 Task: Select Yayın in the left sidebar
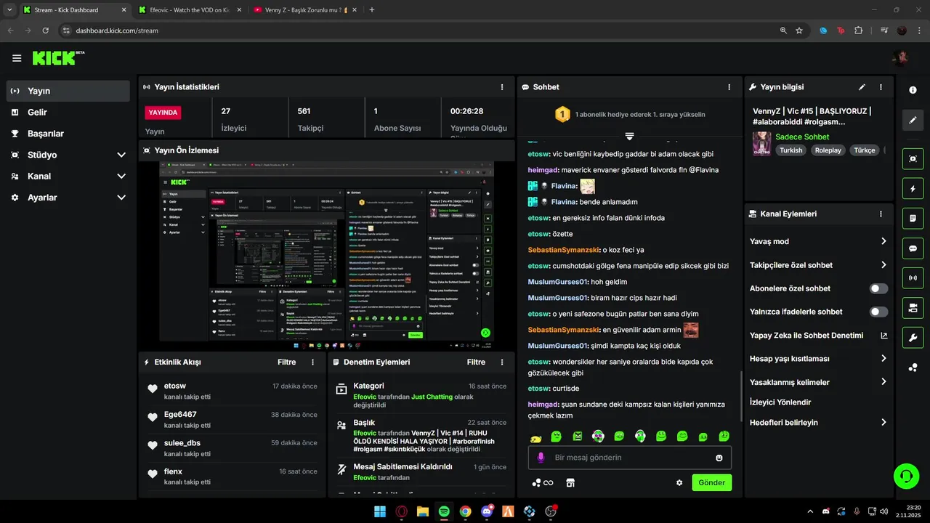point(68,91)
